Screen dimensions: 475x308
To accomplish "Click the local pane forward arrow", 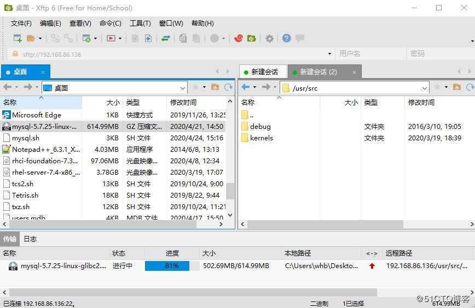I will click(28, 87).
